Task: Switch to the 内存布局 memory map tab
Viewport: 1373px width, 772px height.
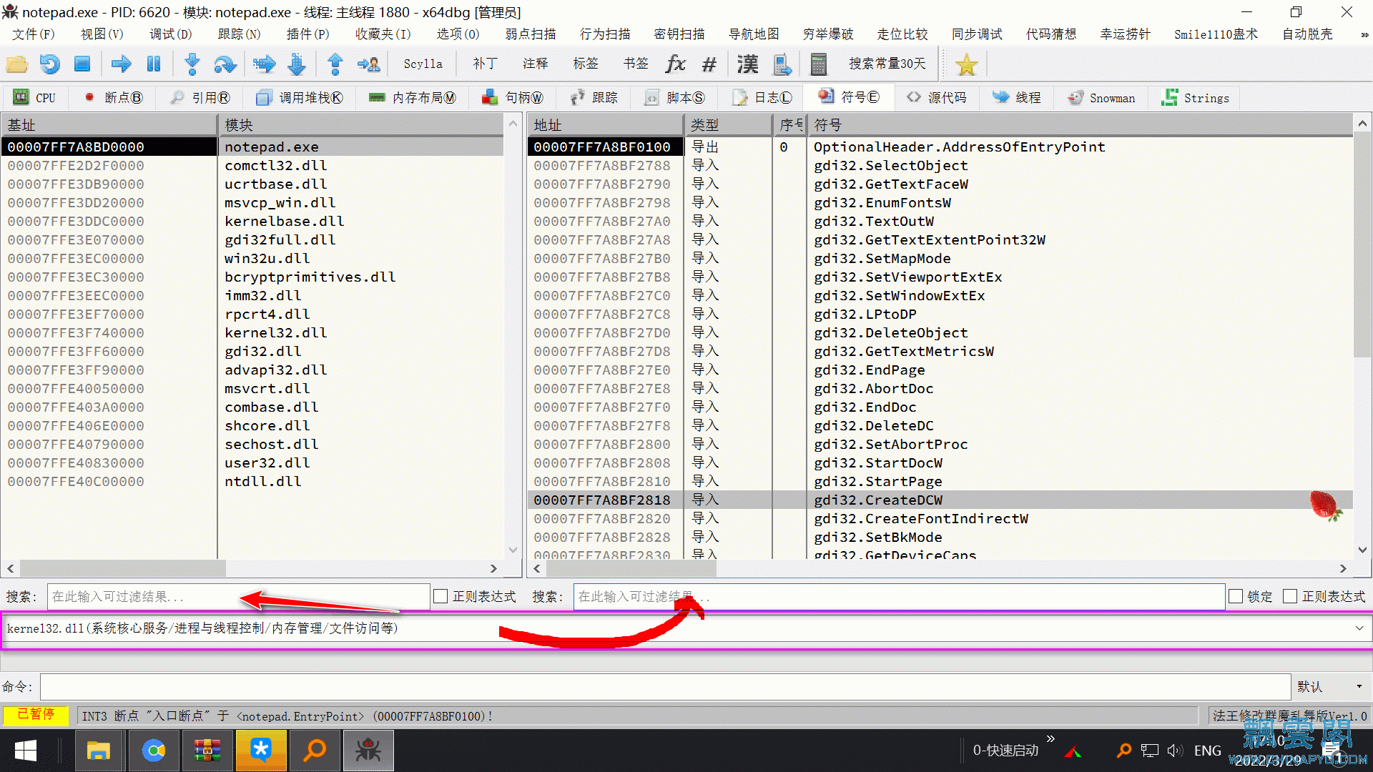Action: pos(413,98)
